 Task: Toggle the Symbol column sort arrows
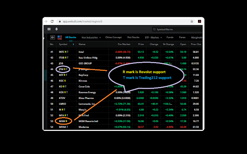[x=73, y=44]
